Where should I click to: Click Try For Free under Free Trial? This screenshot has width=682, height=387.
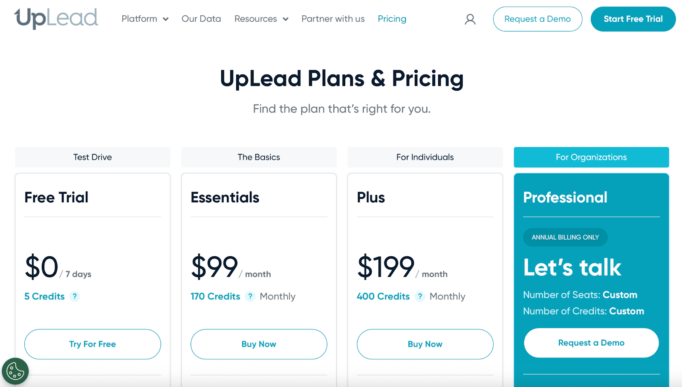click(92, 344)
